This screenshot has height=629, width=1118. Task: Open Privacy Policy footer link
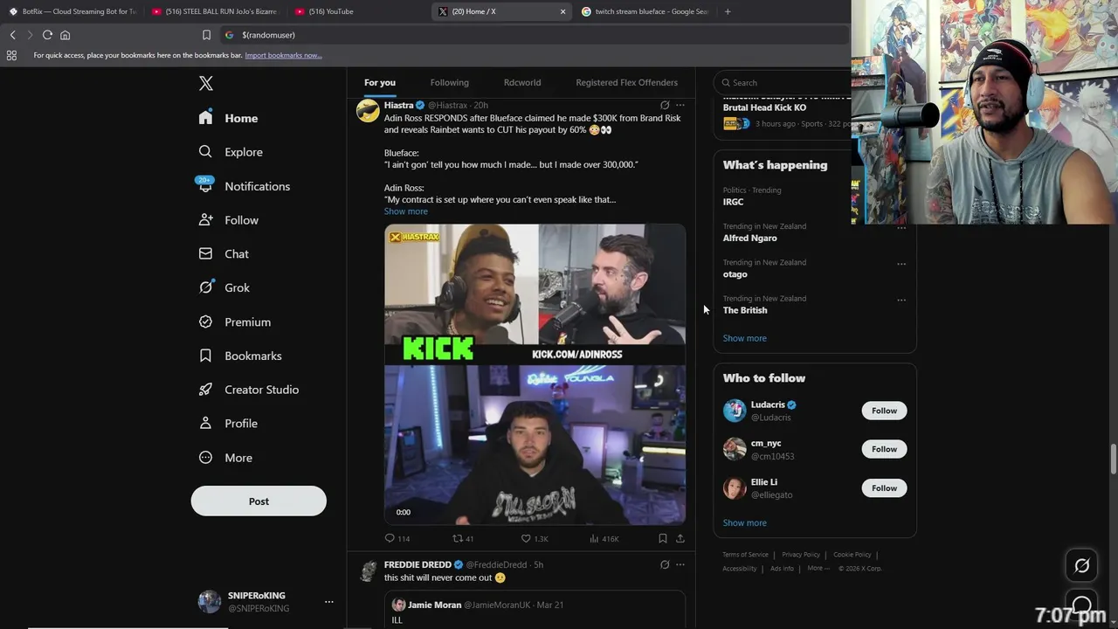tap(801, 554)
